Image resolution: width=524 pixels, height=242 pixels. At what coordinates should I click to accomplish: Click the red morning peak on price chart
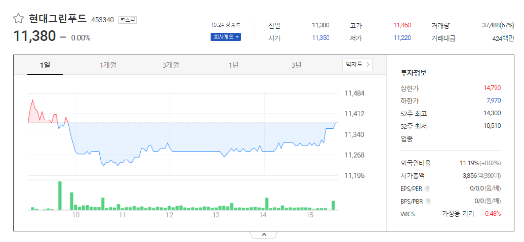(32, 101)
